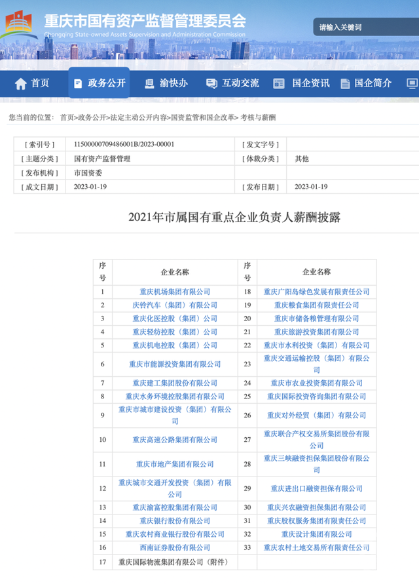Viewport: 419px width, 584px height.
Task: Open the 重庆设计集团有限公司 link
Action: click(317, 534)
